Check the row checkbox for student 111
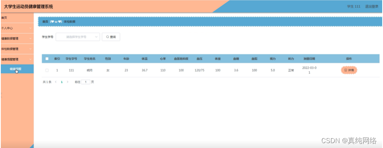The width and height of the screenshot is (383, 148). click(x=47, y=70)
